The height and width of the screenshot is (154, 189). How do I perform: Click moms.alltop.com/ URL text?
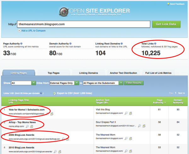(16, 127)
